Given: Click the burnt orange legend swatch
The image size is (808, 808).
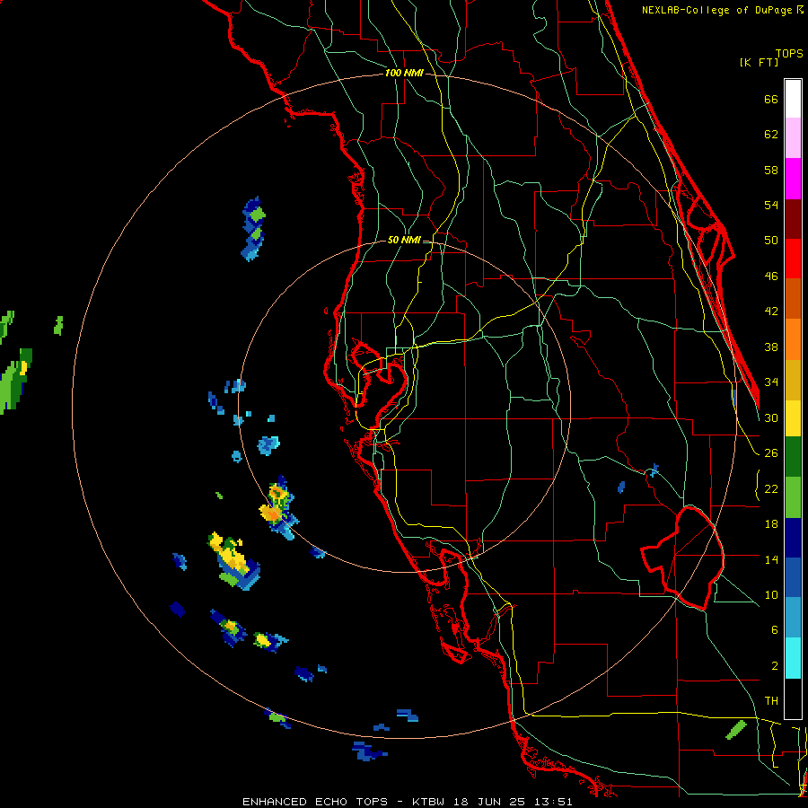Looking at the screenshot, I should point(793,298).
